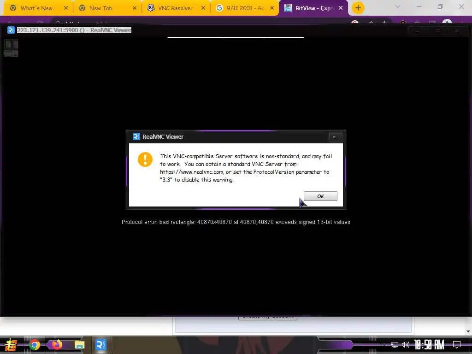Click the orange warning exclamation icon
Screen dimensions: 472x354
145,159
